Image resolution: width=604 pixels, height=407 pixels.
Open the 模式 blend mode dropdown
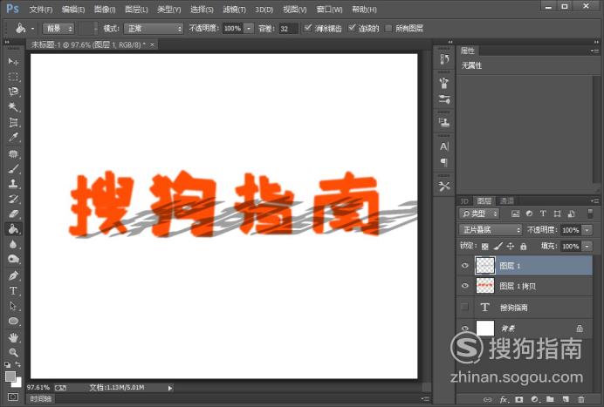click(154, 29)
